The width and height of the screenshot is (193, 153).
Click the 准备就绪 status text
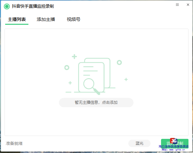[14, 143]
